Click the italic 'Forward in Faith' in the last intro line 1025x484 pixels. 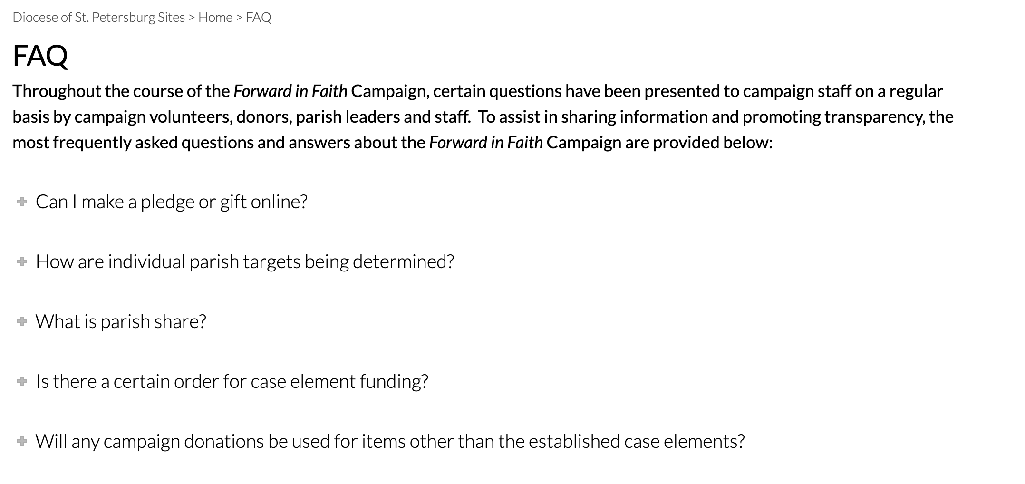tap(485, 143)
